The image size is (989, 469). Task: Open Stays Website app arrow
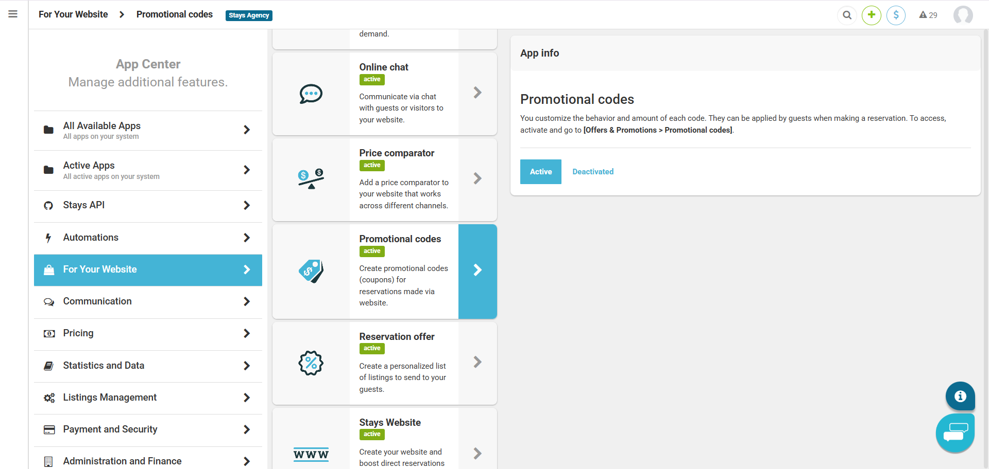point(478,453)
